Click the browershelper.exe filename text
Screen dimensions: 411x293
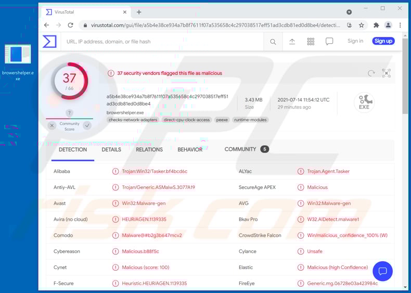click(125, 113)
